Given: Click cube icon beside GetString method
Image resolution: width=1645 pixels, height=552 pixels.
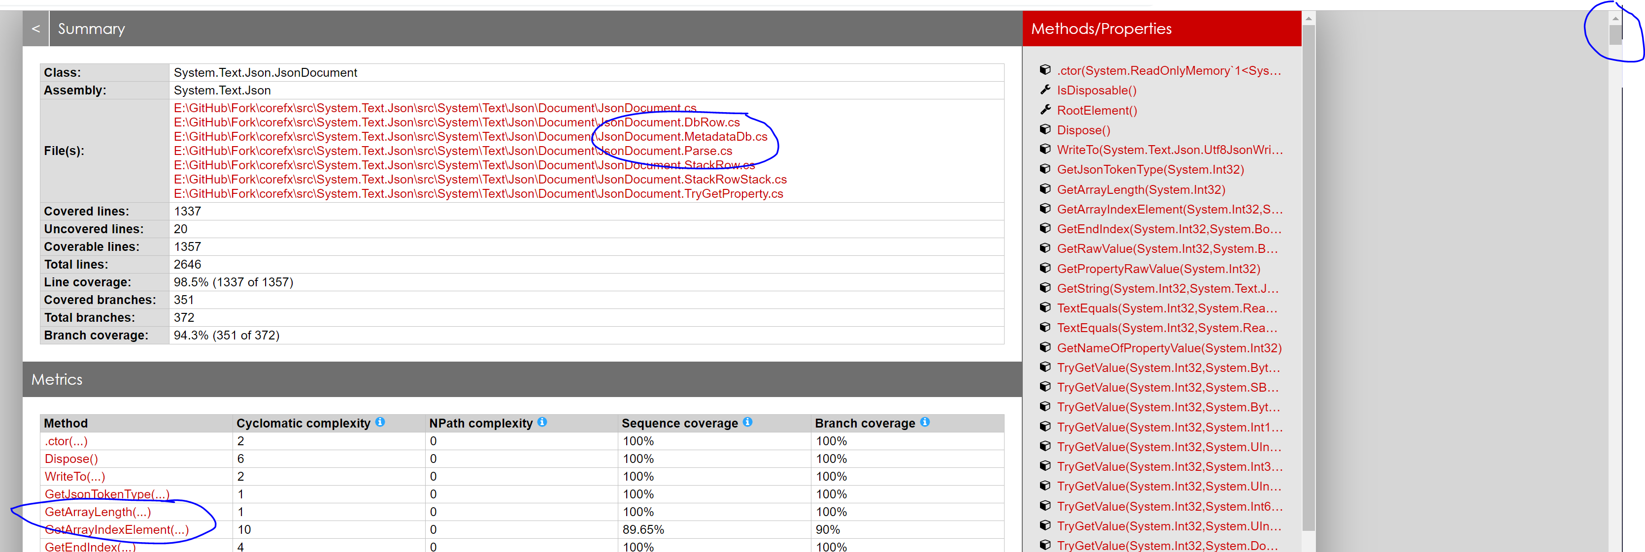Looking at the screenshot, I should point(1045,288).
